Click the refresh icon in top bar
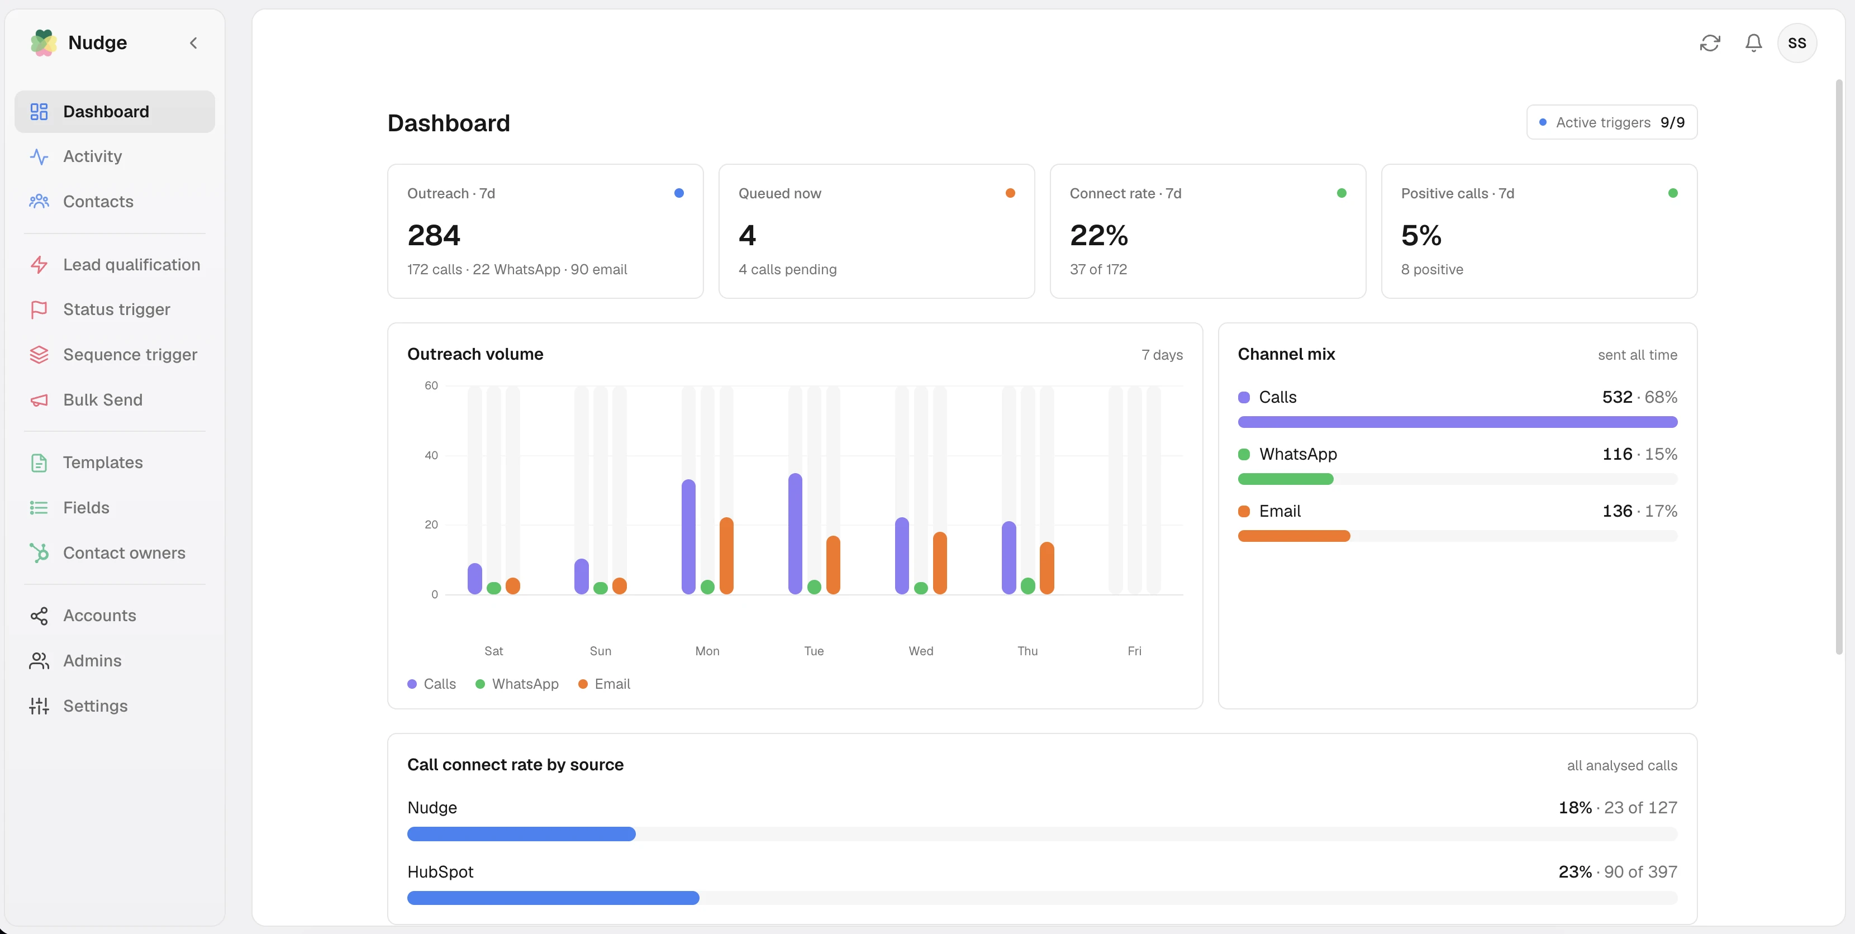 (1710, 43)
